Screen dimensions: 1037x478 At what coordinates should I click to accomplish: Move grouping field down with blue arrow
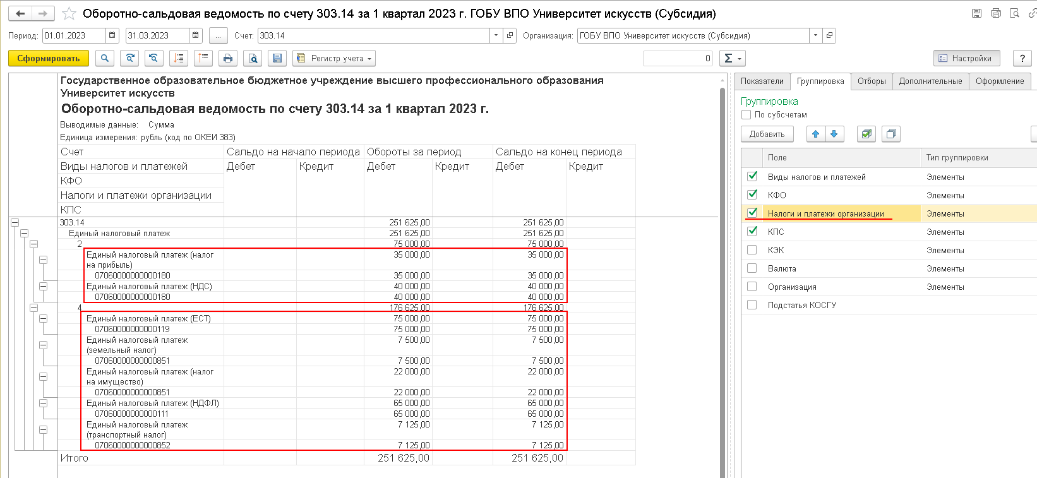[x=834, y=134]
